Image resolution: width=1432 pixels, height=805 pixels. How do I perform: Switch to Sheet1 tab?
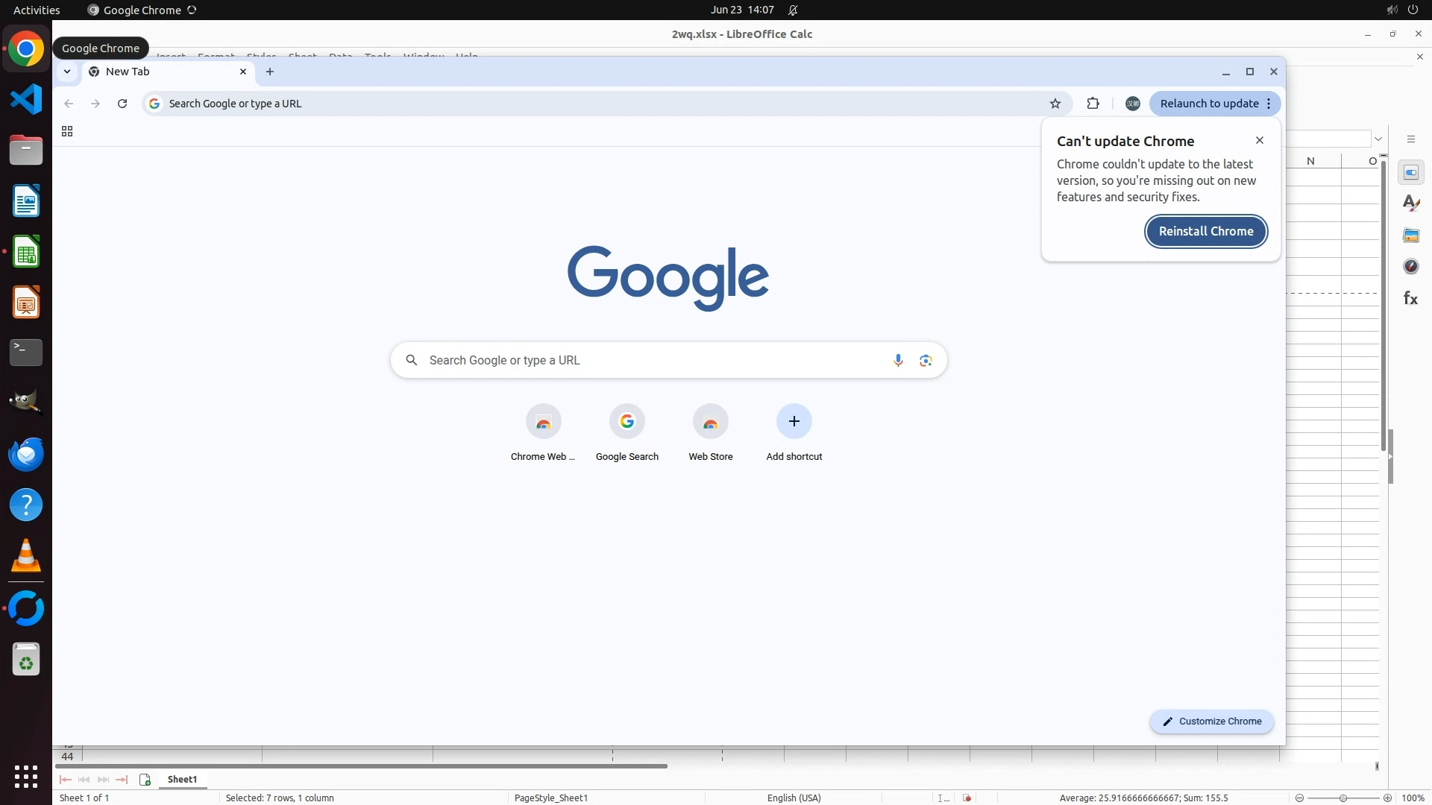point(182,780)
